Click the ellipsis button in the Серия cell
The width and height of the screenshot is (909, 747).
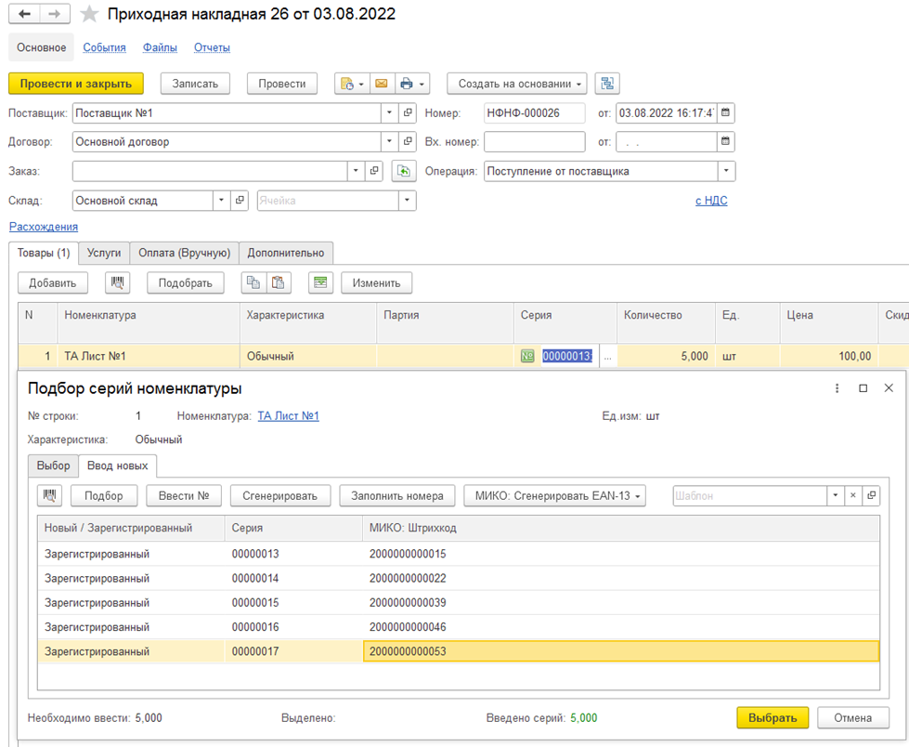[607, 356]
